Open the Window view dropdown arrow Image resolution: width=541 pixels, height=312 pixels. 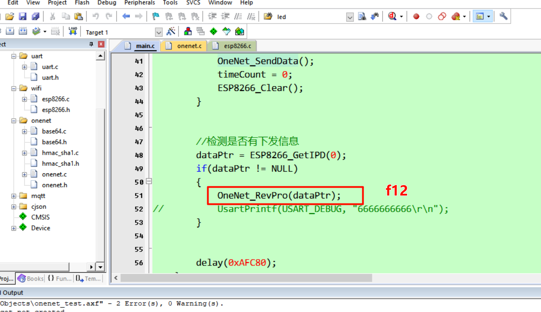(x=489, y=16)
